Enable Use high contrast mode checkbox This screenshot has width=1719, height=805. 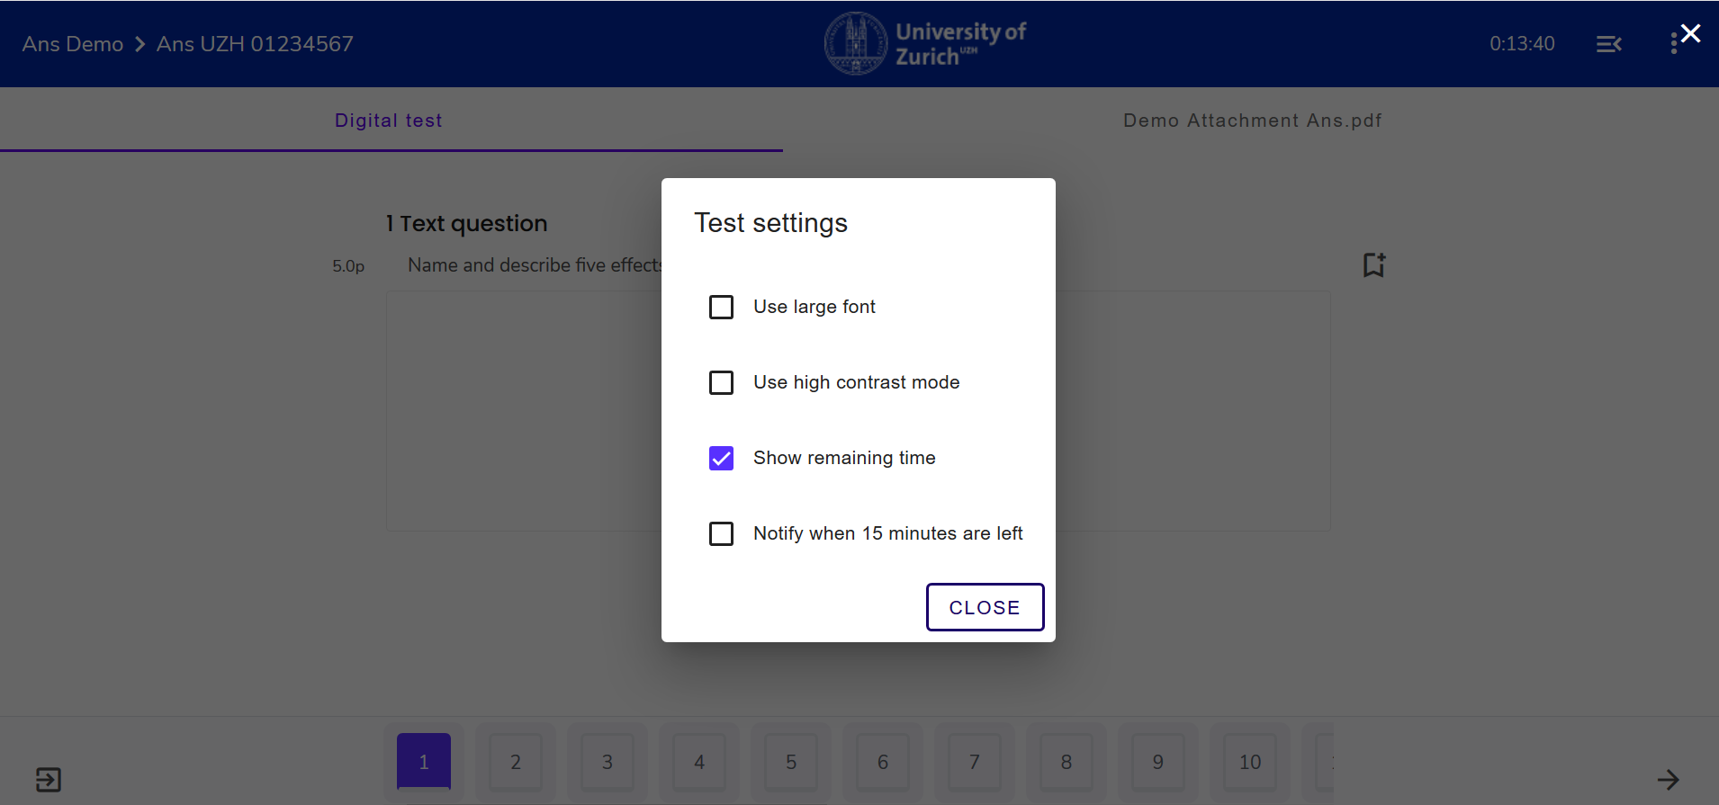pos(721,382)
